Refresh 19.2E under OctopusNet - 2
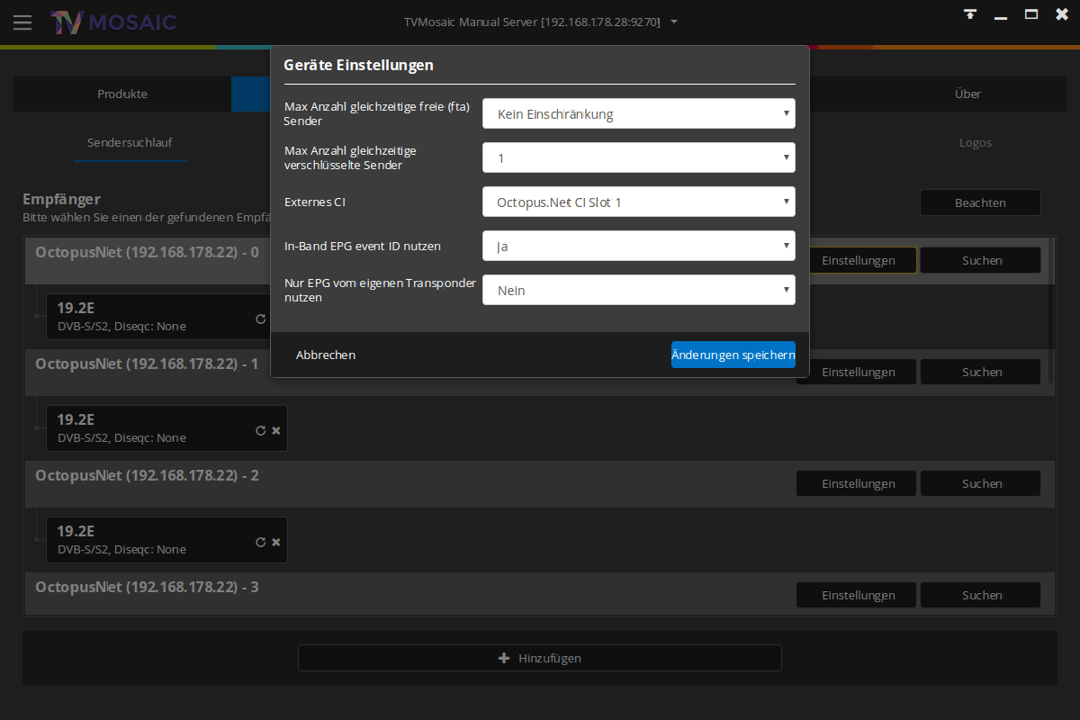This screenshot has width=1080, height=720. 261,542
